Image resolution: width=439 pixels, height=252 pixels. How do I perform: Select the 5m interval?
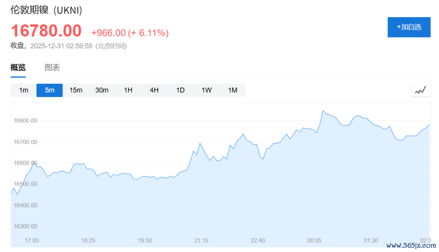50,90
